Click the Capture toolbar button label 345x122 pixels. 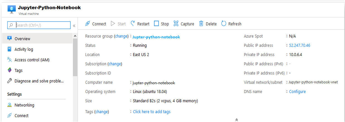point(187,24)
